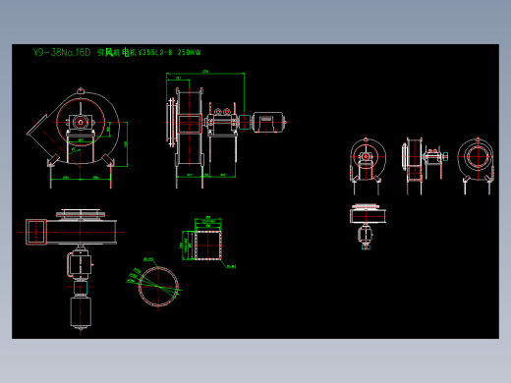
Task: Select the large top plan view of fan
Action: click(71, 272)
